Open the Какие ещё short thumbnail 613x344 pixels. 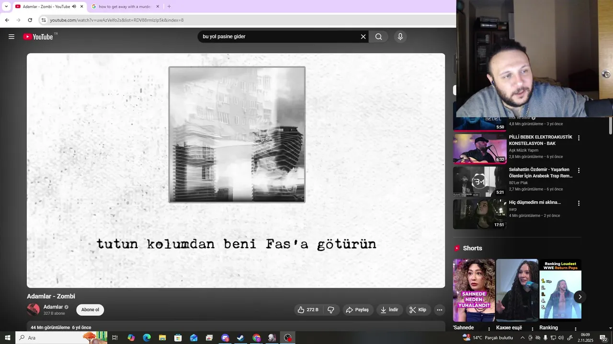(x=517, y=290)
